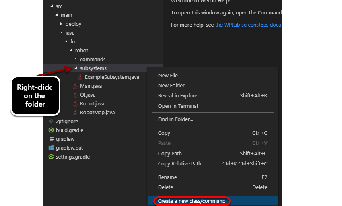Open settings.gradle file name

coord(73,157)
